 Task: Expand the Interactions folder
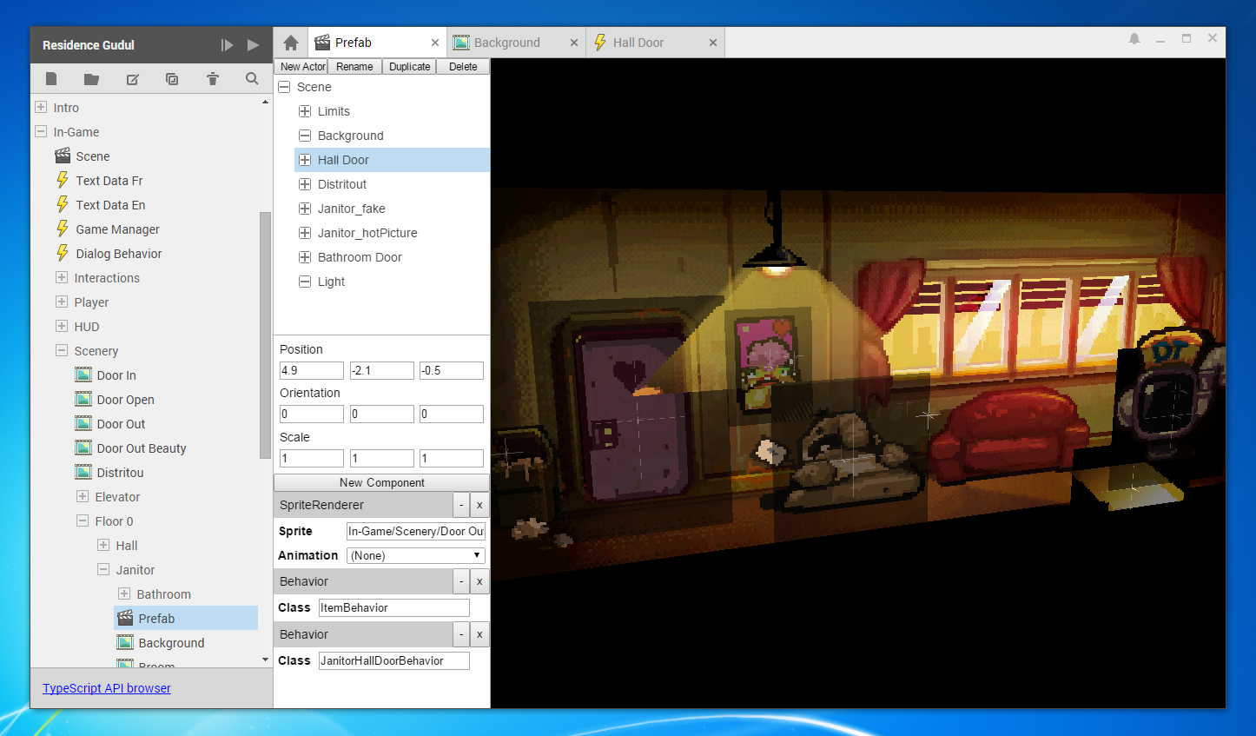pyautogui.click(x=62, y=278)
